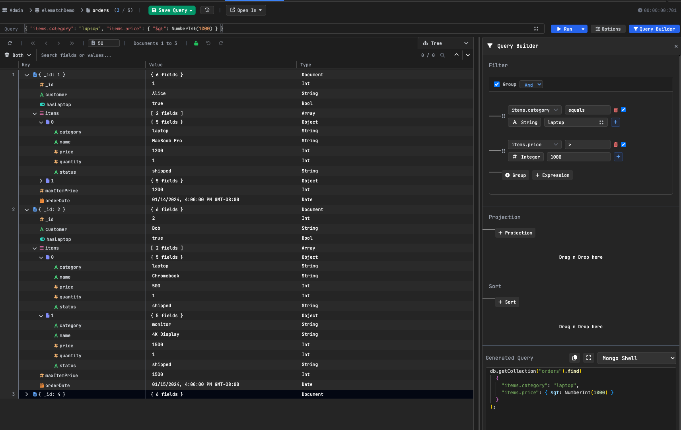Click the elematchDemo breadcrumb
This screenshot has height=430, width=681.
pos(54,10)
